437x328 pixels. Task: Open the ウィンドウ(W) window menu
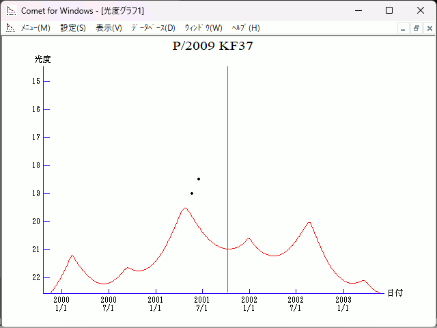[x=203, y=28]
